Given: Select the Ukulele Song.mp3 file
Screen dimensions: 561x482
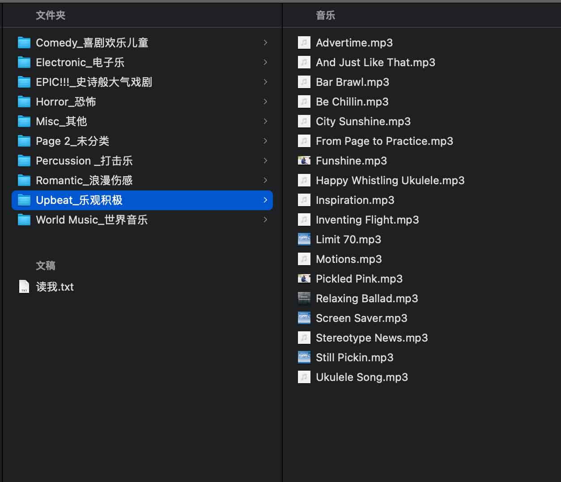Looking at the screenshot, I should pyautogui.click(x=362, y=377).
